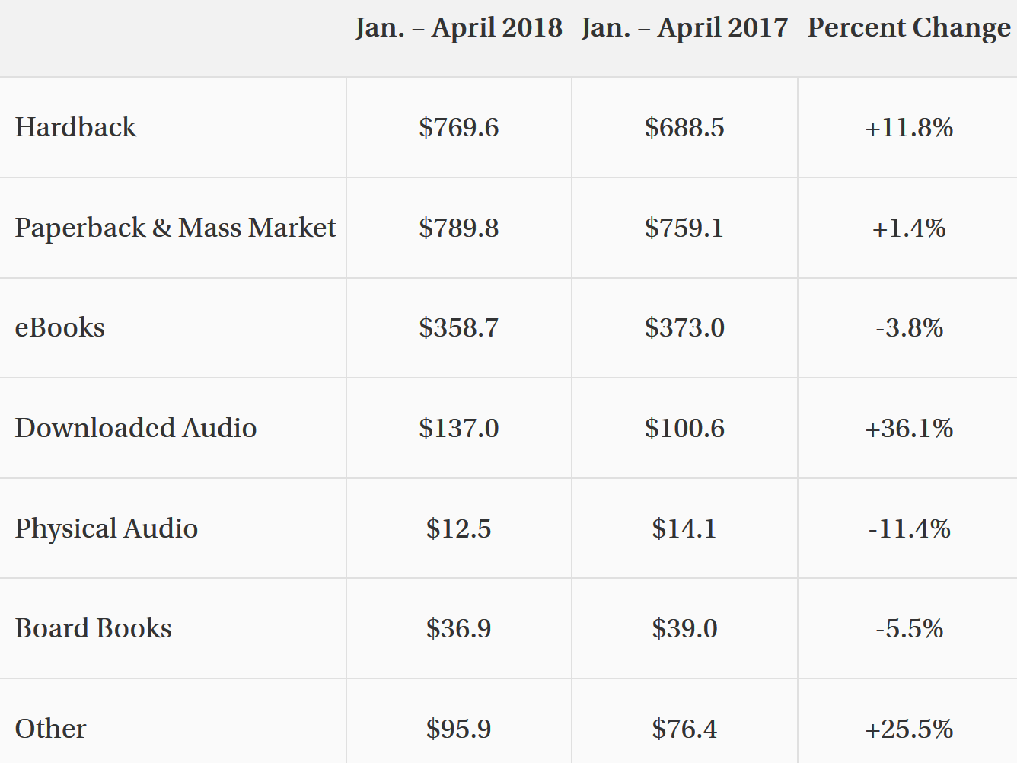Click the Downloaded Audio row label
This screenshot has width=1017, height=763.
[135, 428]
